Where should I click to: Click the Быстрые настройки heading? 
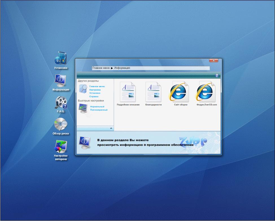point(91,100)
